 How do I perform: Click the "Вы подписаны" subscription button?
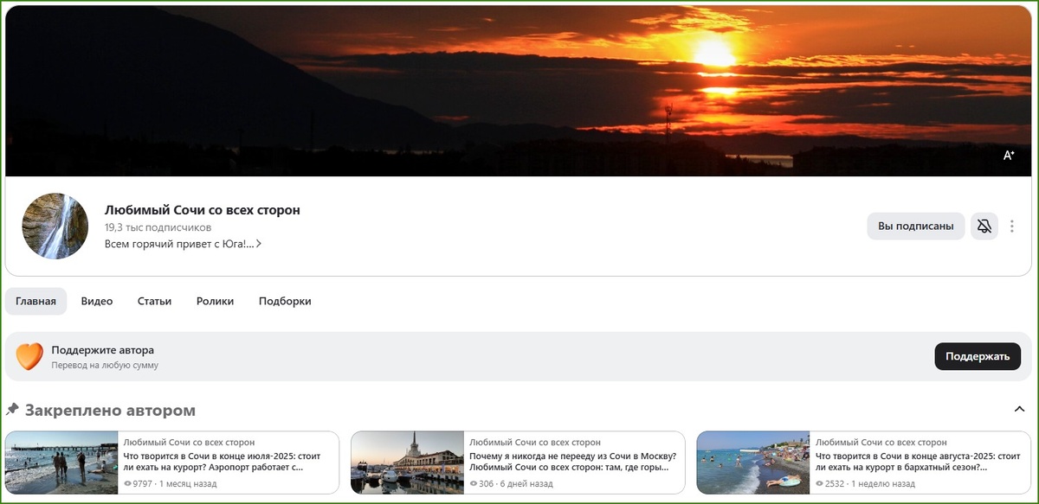(916, 226)
